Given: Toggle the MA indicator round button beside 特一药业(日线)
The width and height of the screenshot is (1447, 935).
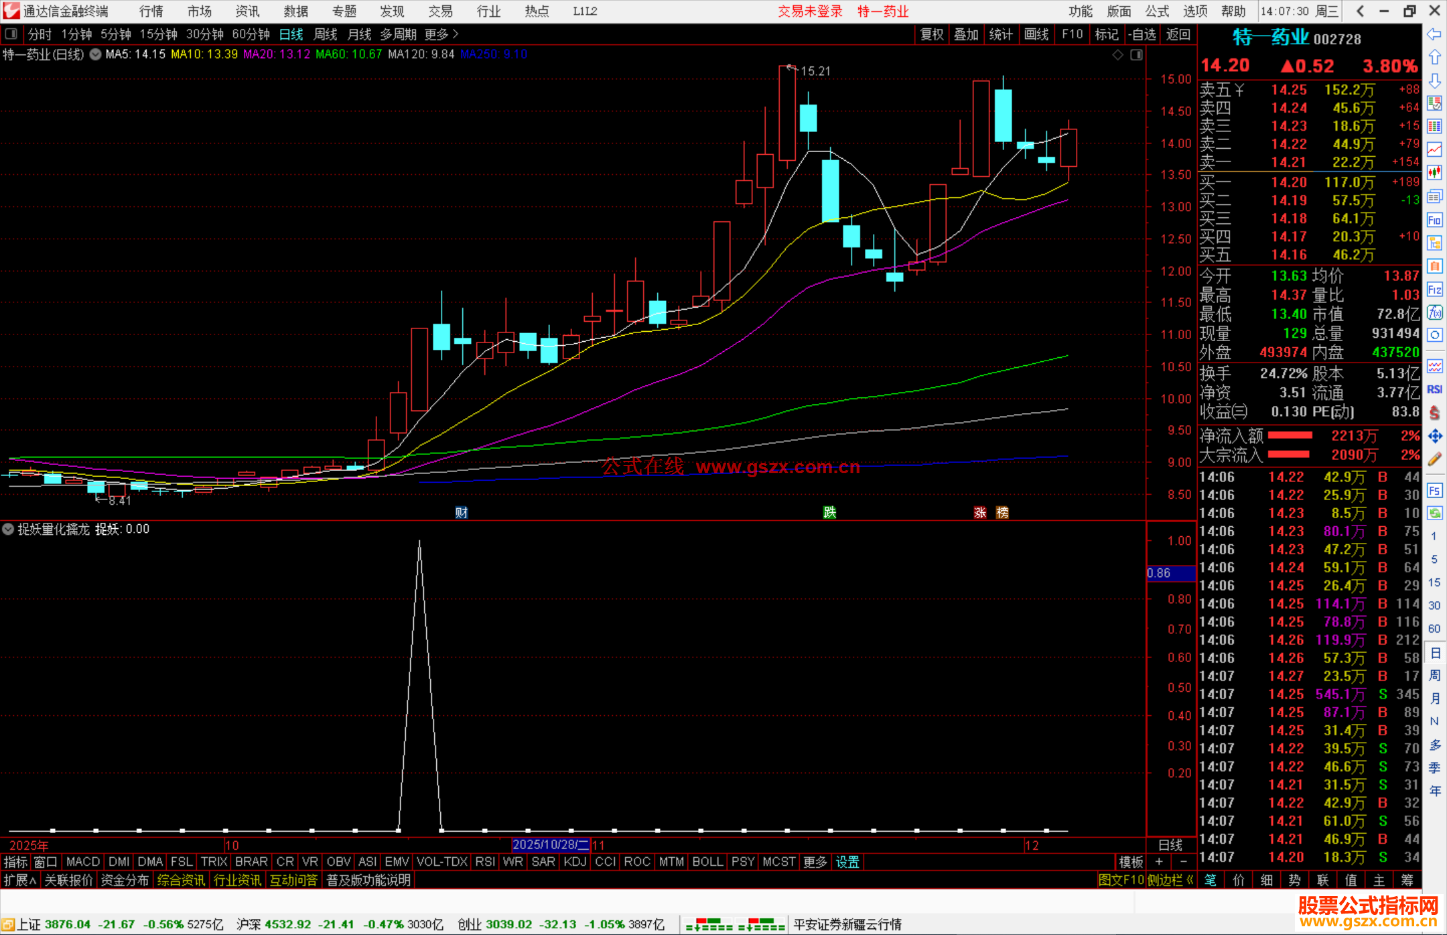Looking at the screenshot, I should coord(96,55).
